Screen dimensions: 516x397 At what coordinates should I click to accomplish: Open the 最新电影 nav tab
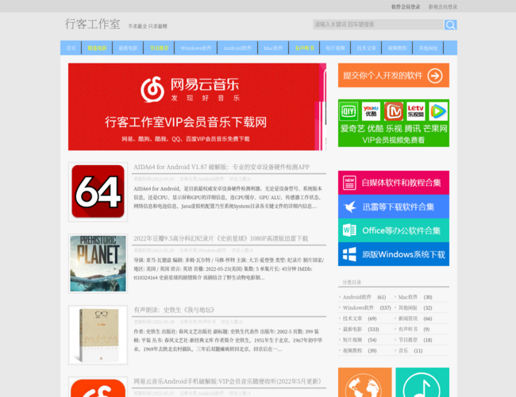click(x=128, y=48)
